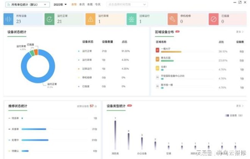Open the 2023年 year selector
The height and width of the screenshot is (159, 250).
pyautogui.click(x=60, y=5)
